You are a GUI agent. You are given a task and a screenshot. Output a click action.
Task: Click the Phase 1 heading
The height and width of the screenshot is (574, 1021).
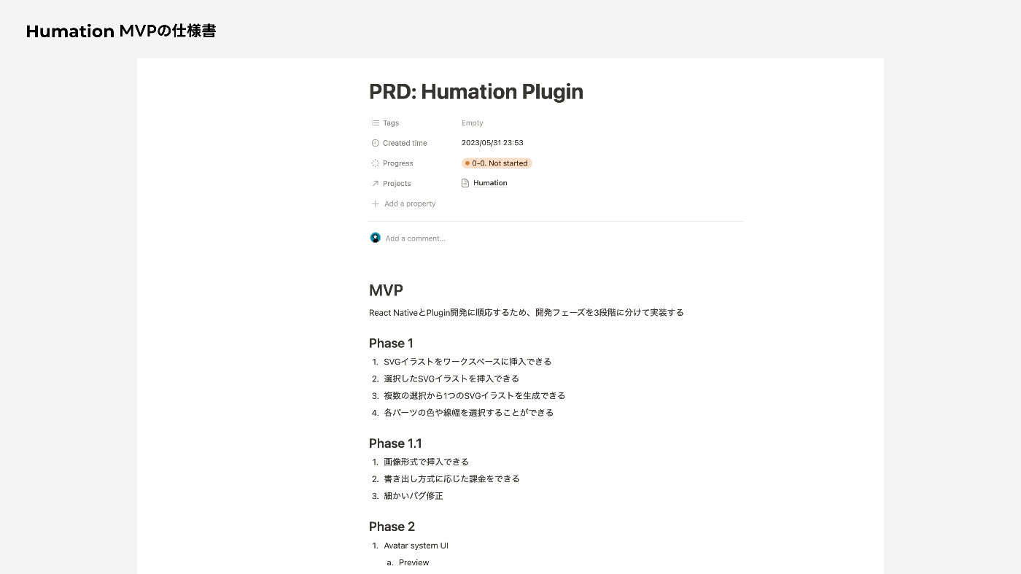pos(391,344)
